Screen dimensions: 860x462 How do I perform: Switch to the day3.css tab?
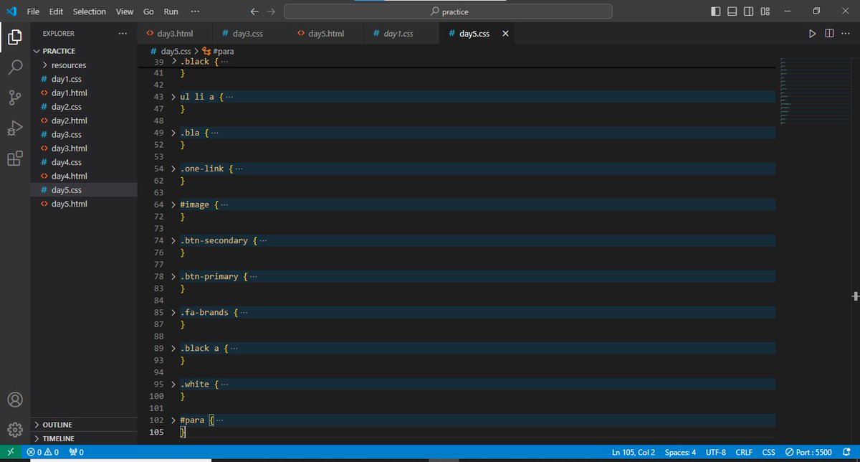(x=249, y=34)
